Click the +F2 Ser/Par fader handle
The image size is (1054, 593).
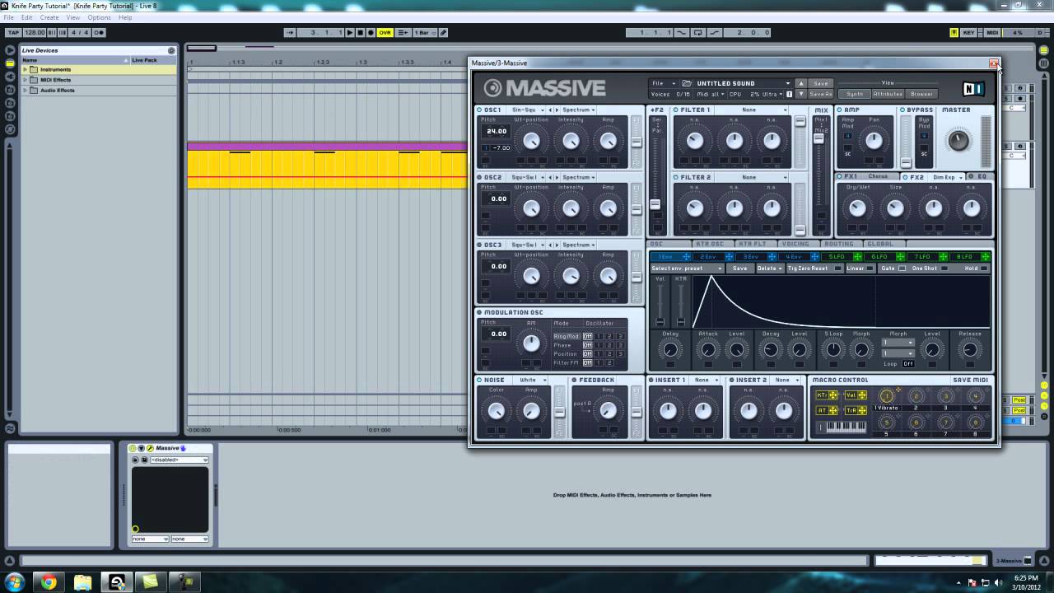pyautogui.click(x=655, y=204)
